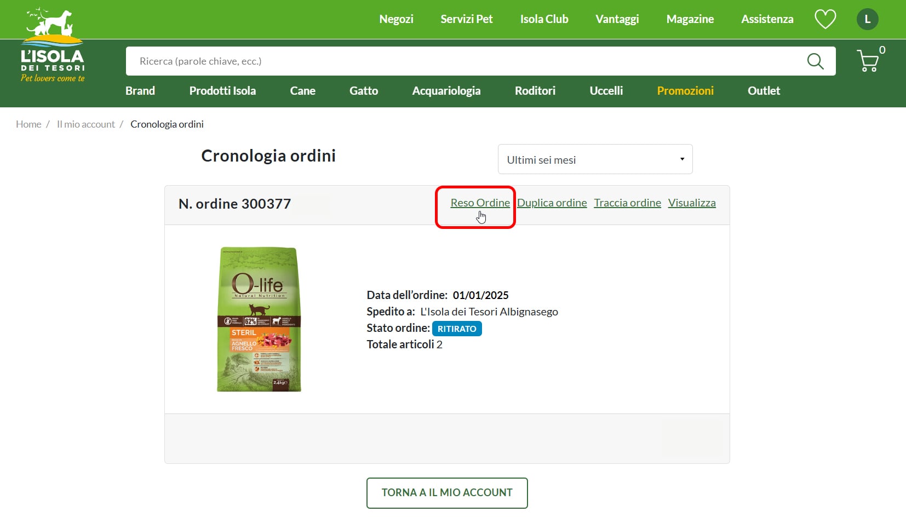This screenshot has width=906, height=523.
Task: Expand the Ultimi sei mesi dropdown
Action: 595,159
